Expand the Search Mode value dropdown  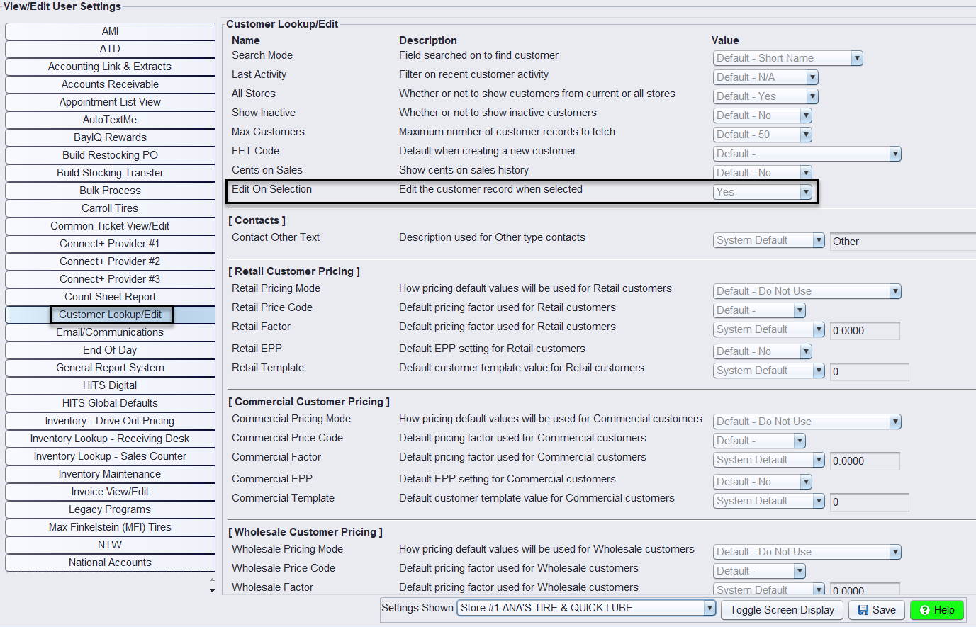[x=856, y=58]
